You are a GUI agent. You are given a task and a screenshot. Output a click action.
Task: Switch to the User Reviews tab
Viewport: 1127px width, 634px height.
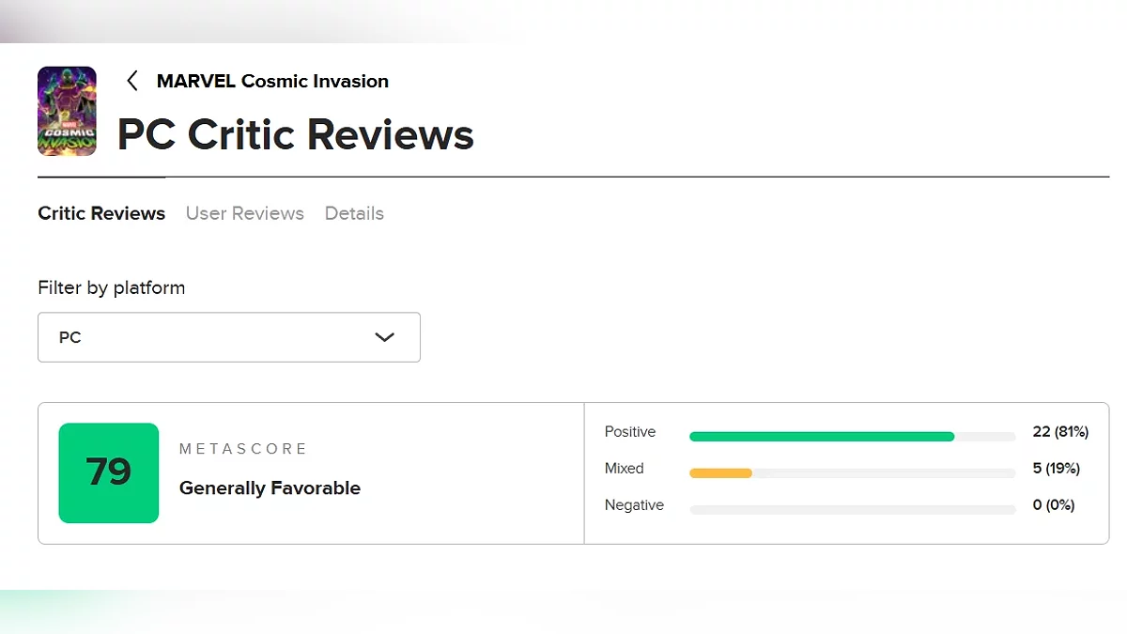(x=245, y=213)
